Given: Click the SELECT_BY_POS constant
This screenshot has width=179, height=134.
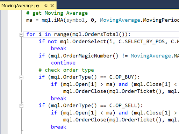Looking at the screenshot, I should point(145,42).
